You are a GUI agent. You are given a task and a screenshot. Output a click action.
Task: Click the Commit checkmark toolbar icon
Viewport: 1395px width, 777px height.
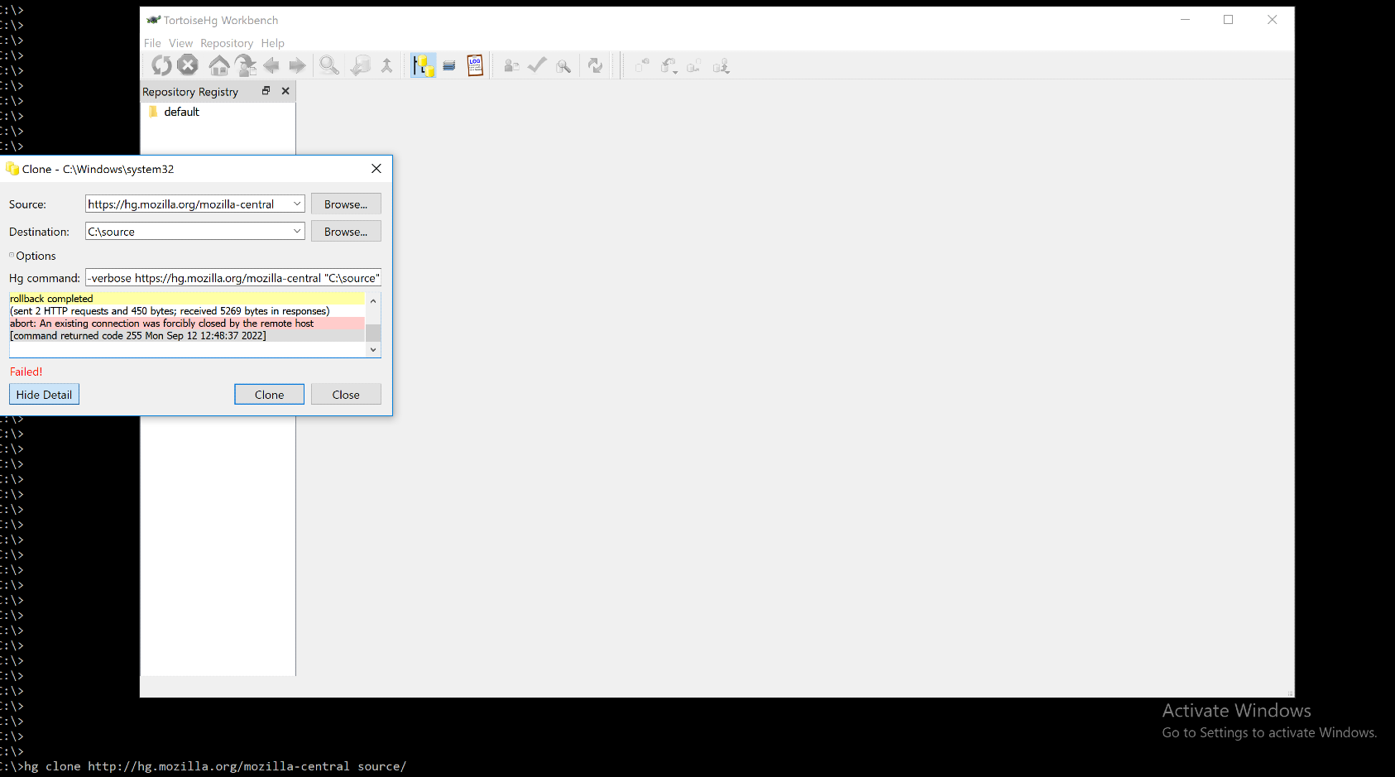[x=537, y=65]
